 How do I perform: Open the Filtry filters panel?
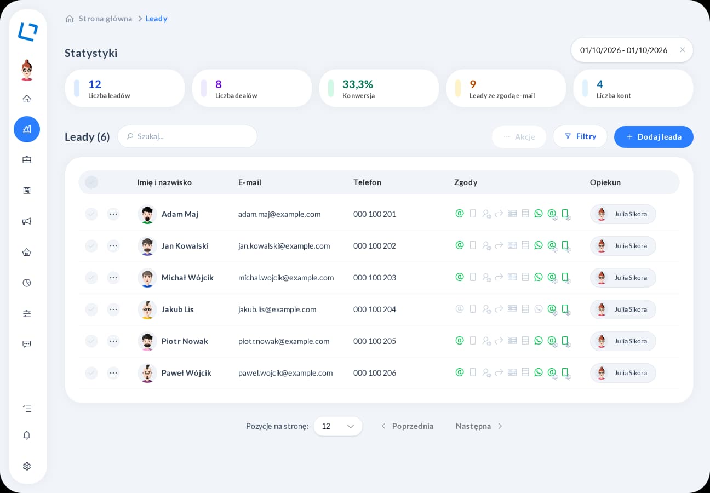(580, 136)
